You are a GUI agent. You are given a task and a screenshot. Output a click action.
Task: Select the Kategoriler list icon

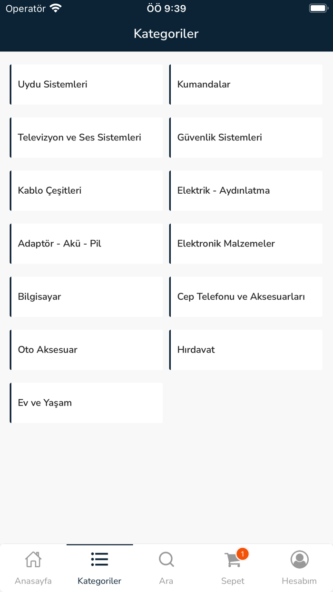(x=99, y=560)
